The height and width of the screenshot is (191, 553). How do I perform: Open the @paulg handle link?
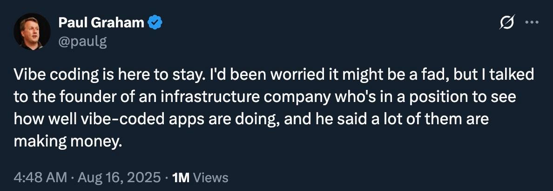tap(83, 42)
